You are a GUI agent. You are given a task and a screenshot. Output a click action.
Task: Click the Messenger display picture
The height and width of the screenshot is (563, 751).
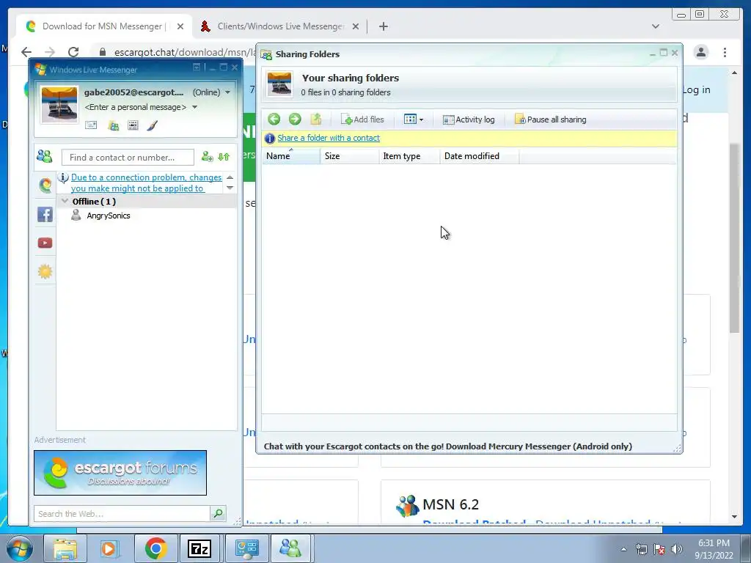coord(59,104)
